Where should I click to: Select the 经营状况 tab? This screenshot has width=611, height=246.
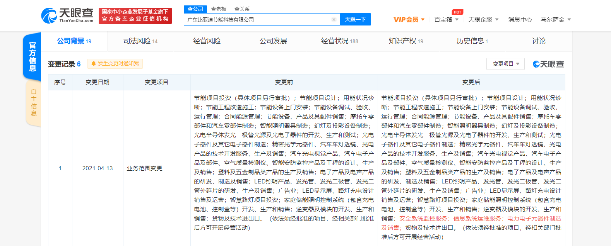(x=340, y=41)
